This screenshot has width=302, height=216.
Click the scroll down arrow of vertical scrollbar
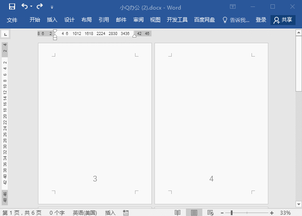(x=299, y=204)
